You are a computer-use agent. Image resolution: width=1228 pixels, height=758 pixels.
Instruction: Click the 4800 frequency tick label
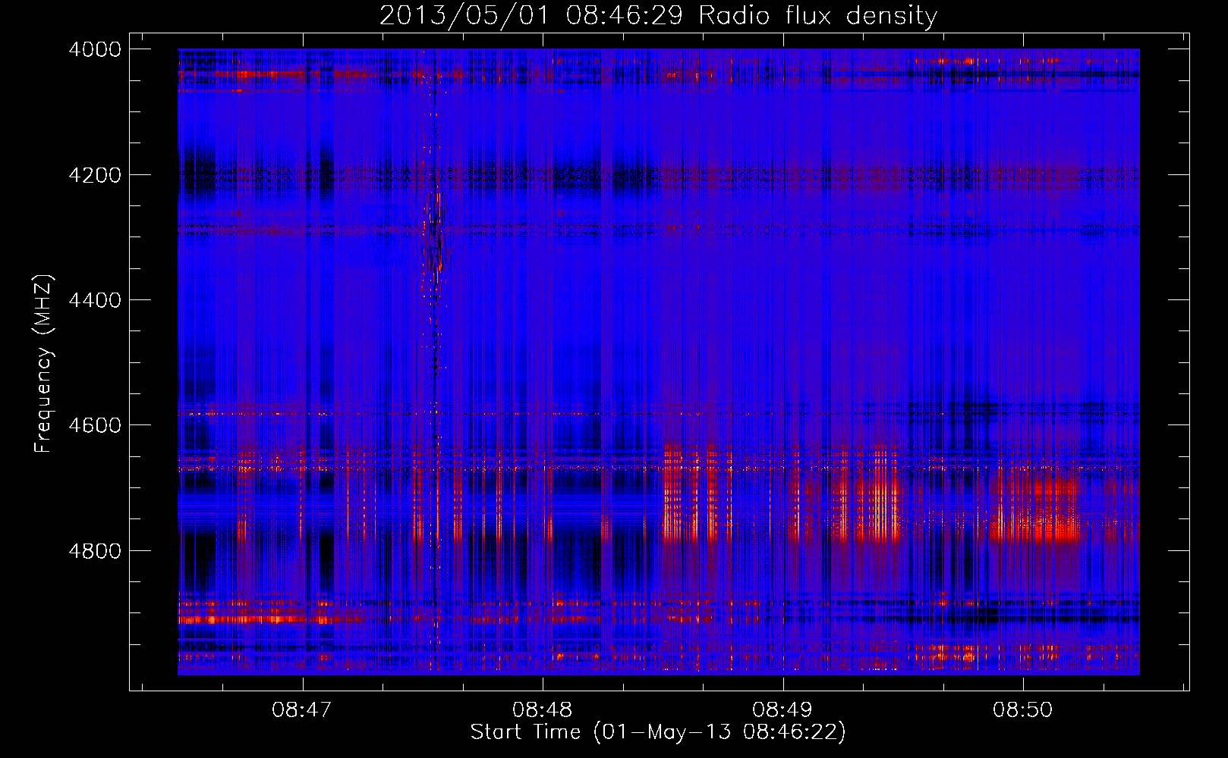[95, 551]
